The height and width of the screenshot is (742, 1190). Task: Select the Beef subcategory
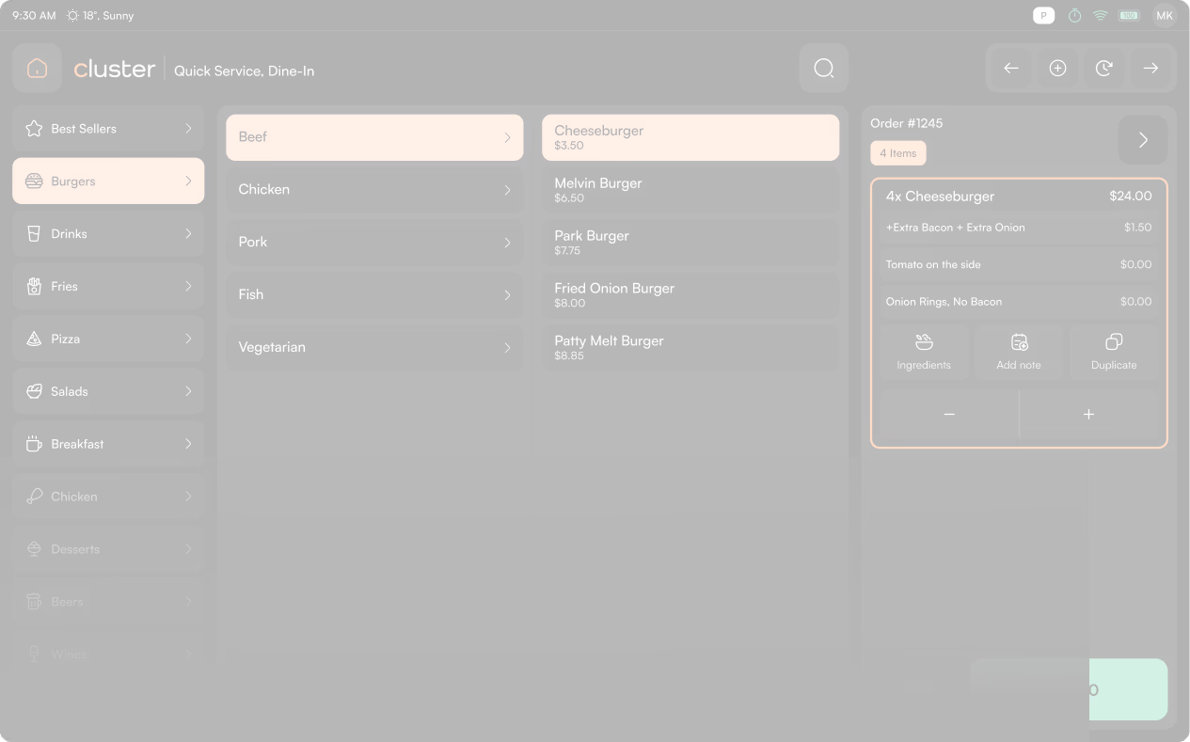click(x=374, y=137)
